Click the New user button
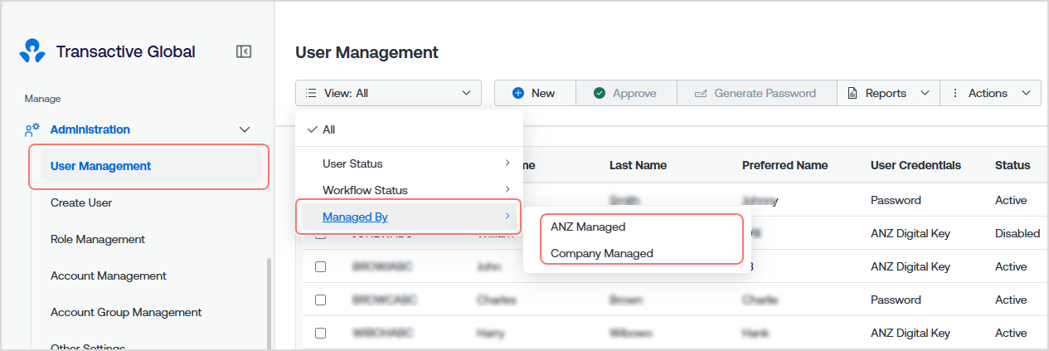Image resolution: width=1049 pixels, height=351 pixels. (x=535, y=93)
